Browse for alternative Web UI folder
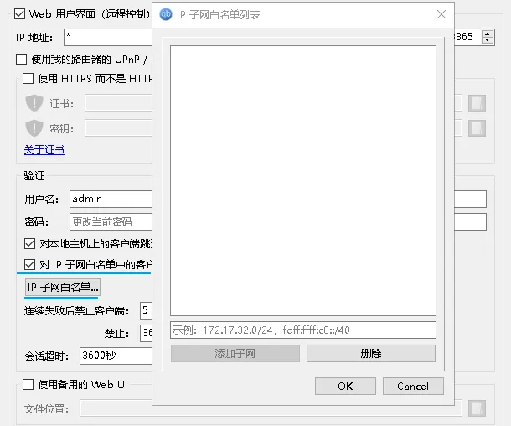 [x=477, y=408]
